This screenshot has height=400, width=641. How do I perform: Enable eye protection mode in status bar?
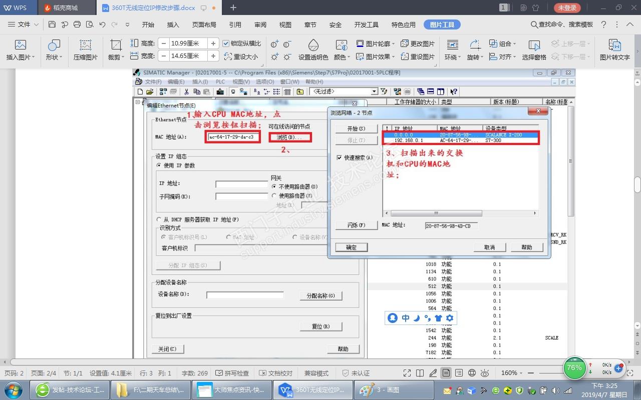pos(485,373)
